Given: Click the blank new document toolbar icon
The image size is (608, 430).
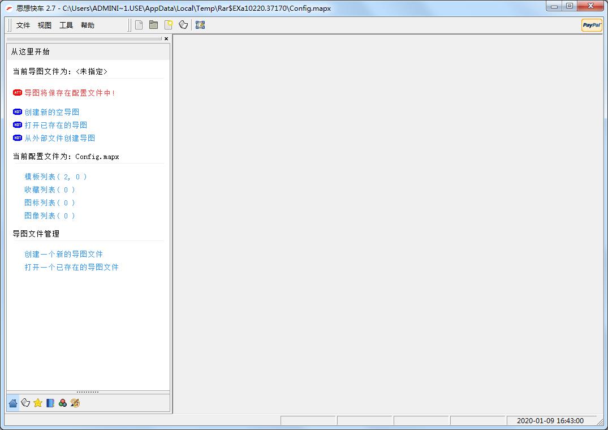Looking at the screenshot, I should click(139, 25).
